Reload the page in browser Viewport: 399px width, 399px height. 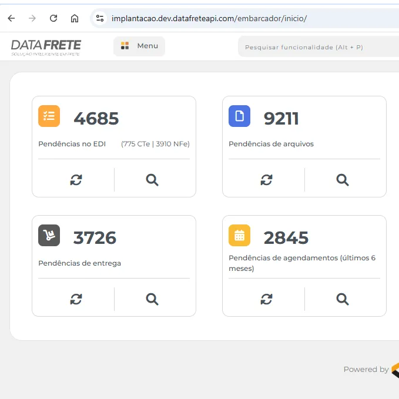pos(53,18)
